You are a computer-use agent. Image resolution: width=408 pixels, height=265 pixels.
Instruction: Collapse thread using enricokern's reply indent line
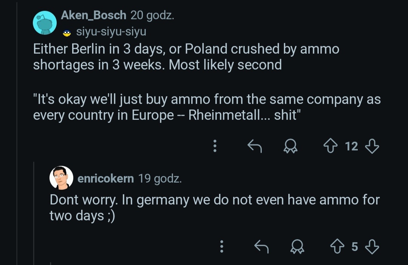tap(34, 212)
